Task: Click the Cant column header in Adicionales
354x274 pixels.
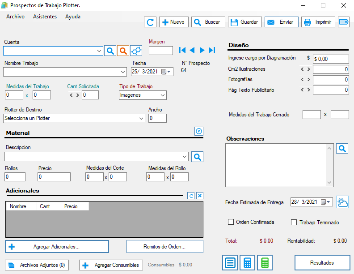Action: (x=49, y=206)
